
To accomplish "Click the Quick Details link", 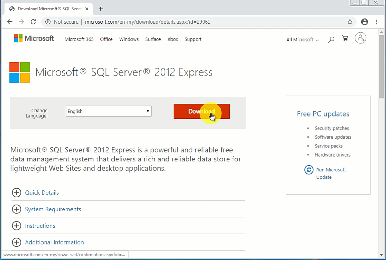I will point(42,193).
